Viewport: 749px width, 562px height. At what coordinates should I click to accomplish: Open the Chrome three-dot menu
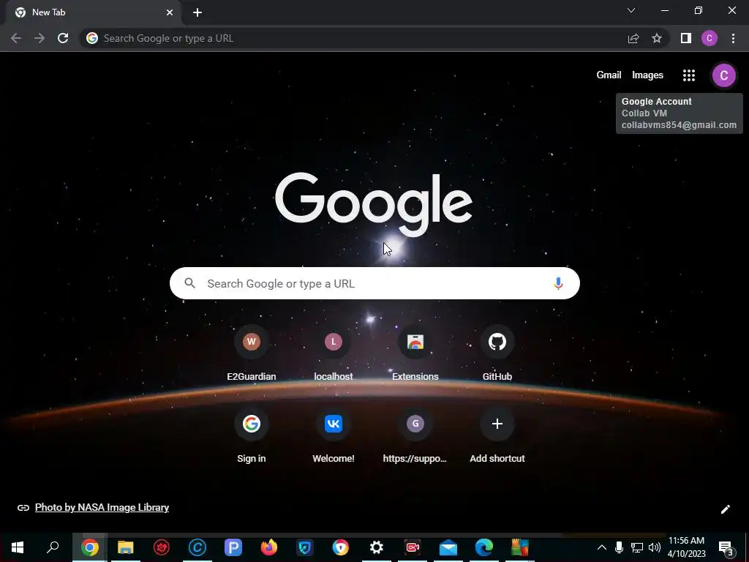pos(733,38)
